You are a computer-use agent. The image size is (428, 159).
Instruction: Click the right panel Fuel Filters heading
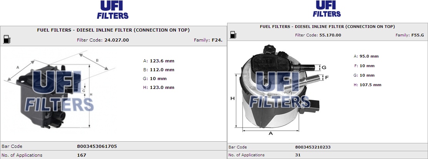[327, 27]
